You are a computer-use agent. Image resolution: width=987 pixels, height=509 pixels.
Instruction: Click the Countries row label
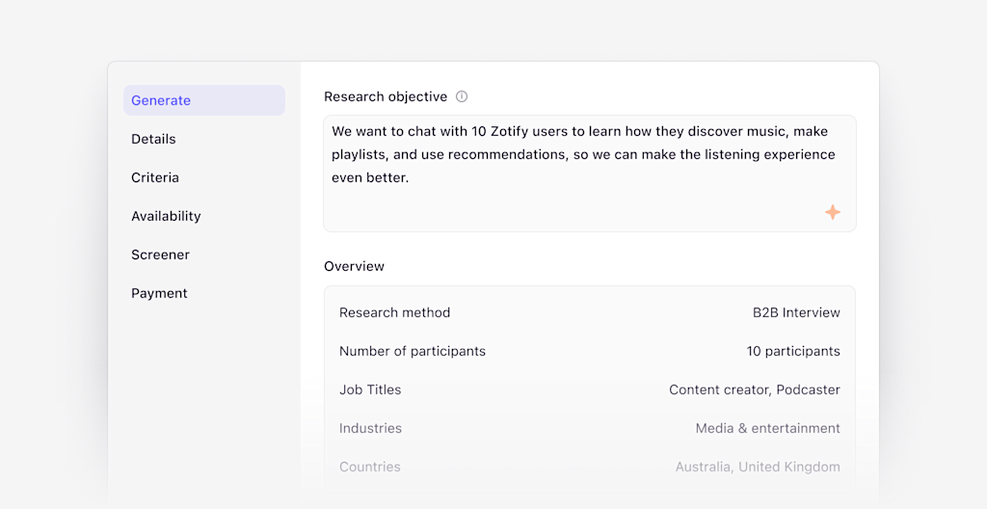(370, 467)
